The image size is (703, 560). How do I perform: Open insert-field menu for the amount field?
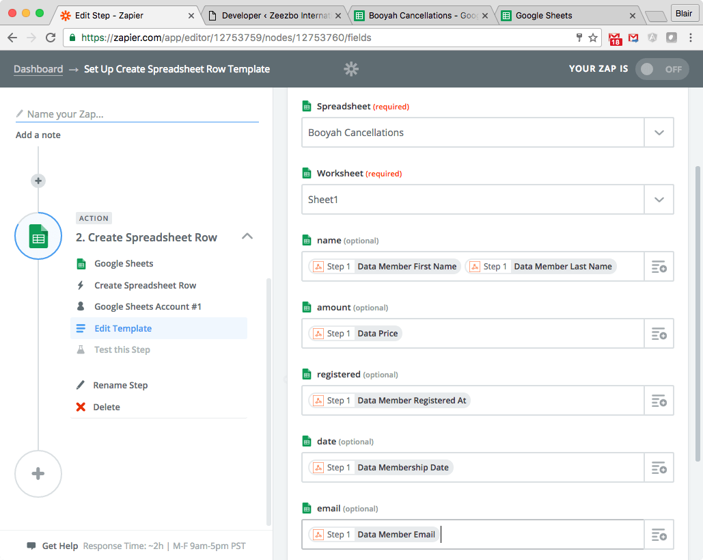point(659,334)
